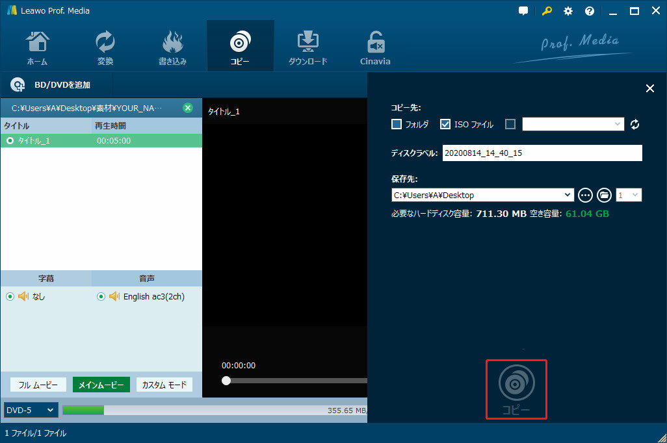This screenshot has width=667, height=443.
Task: Open help with the question mark icon
Action: (x=589, y=11)
